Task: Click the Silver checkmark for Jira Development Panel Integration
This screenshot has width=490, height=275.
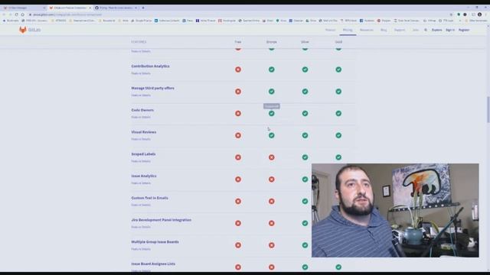Action: 305,223
